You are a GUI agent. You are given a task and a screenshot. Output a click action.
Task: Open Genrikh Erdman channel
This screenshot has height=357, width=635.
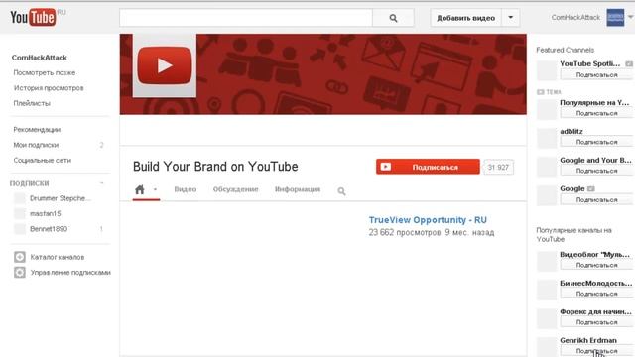click(x=588, y=340)
